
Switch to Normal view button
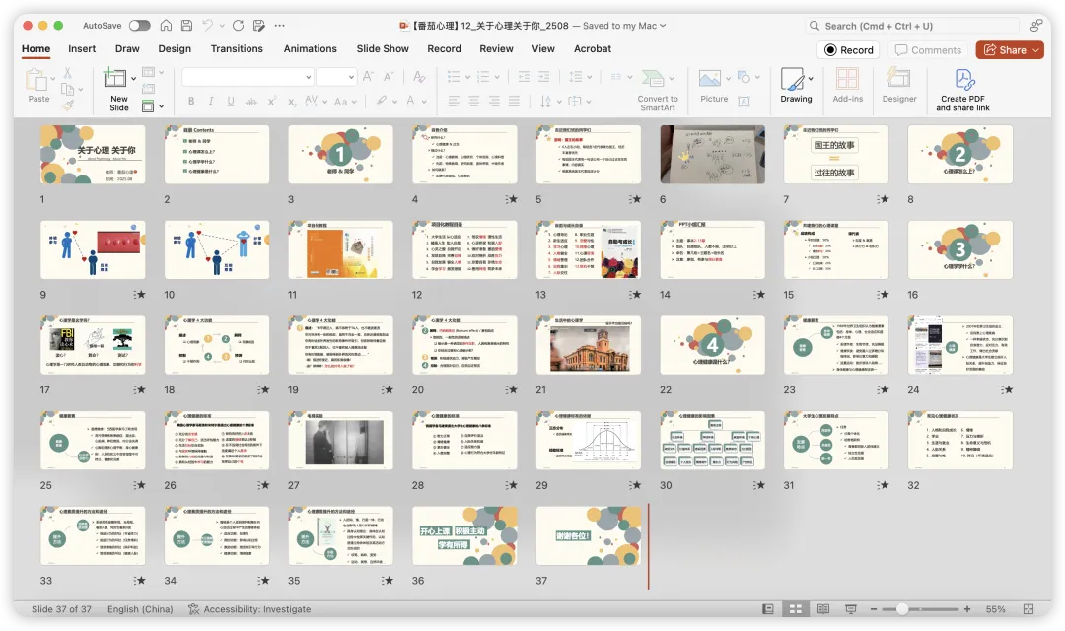coord(767,609)
